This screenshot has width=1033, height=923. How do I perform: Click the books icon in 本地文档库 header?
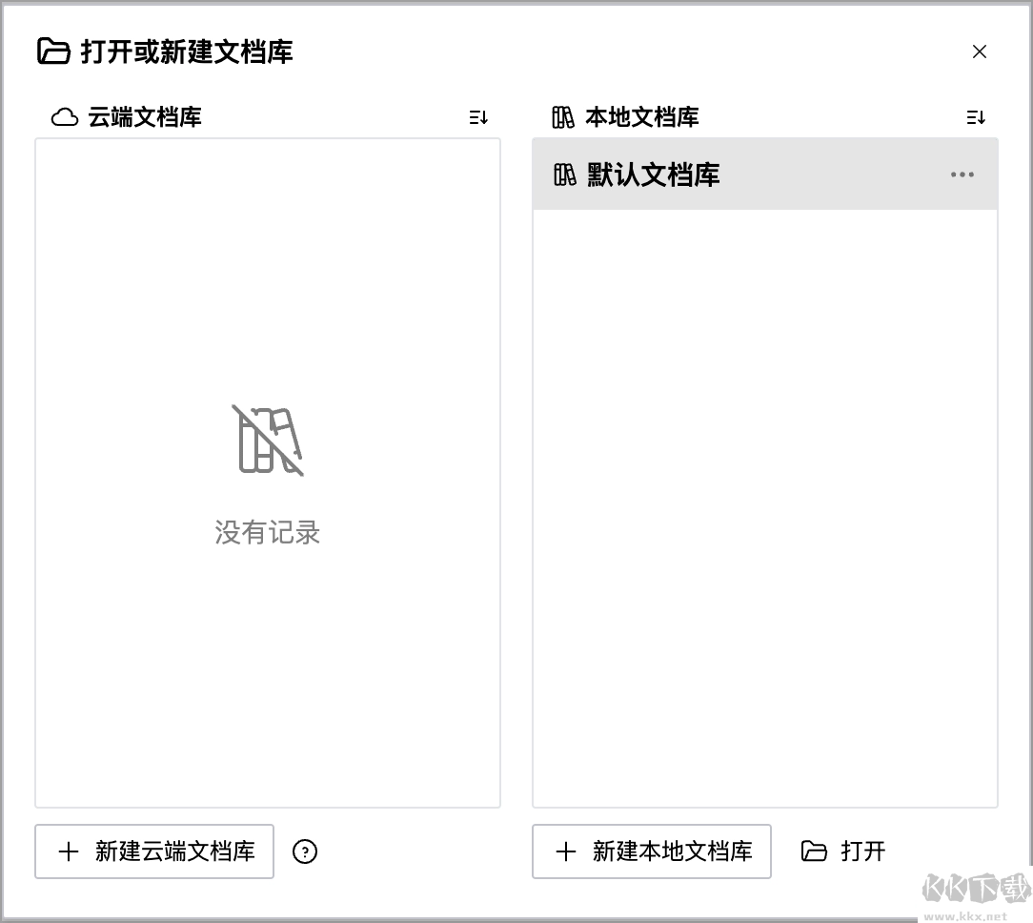[x=563, y=117]
